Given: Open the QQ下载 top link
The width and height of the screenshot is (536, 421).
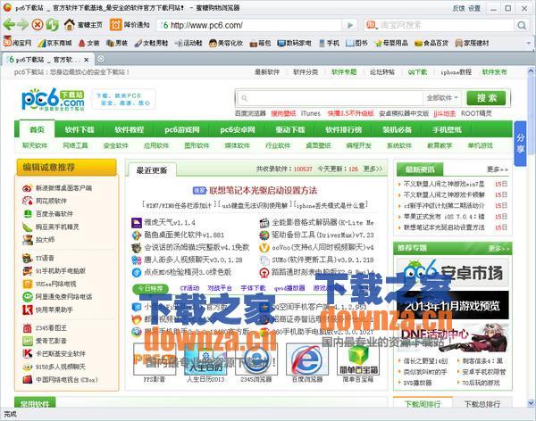Looking at the screenshot, I should tap(417, 72).
